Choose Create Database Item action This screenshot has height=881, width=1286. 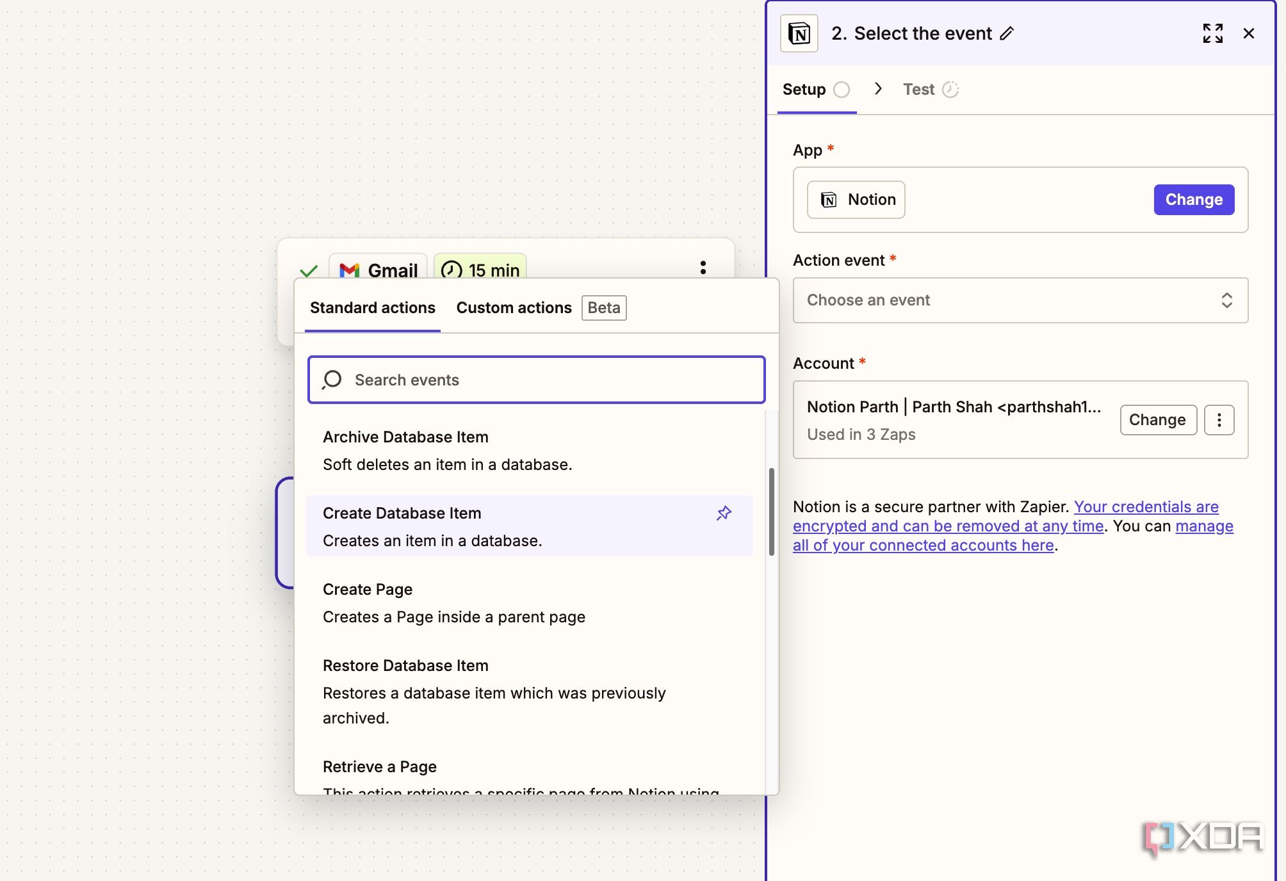point(529,526)
